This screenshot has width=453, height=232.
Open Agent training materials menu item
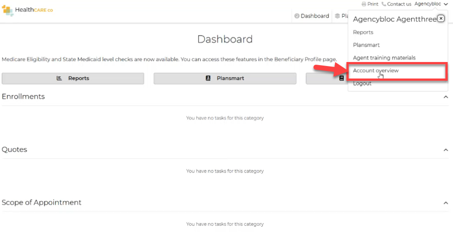coord(384,58)
